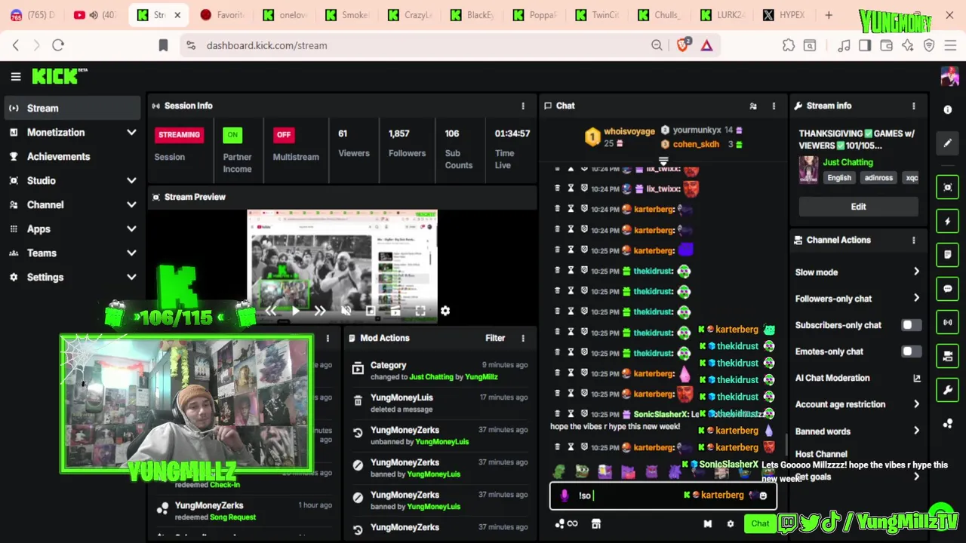966x543 pixels.
Task: Open the Brave Shields icon
Action: (683, 45)
